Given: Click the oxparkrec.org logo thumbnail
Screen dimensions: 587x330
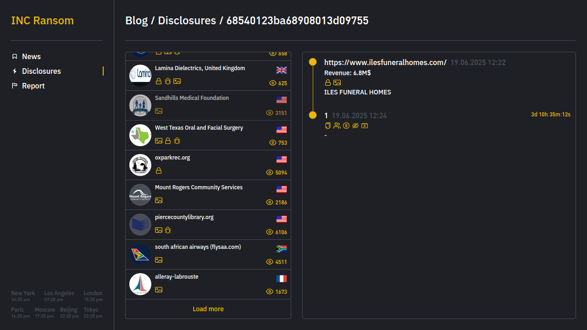Looking at the screenshot, I should tap(140, 165).
